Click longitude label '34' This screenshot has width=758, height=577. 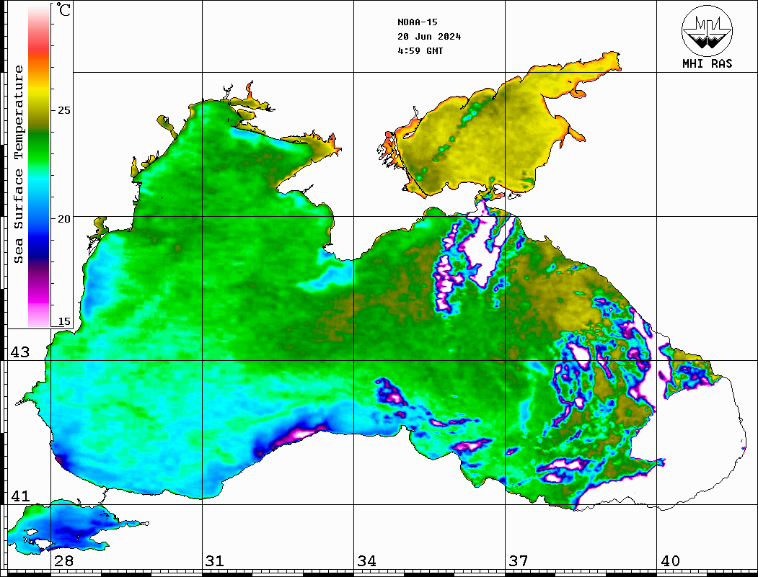[x=366, y=561]
